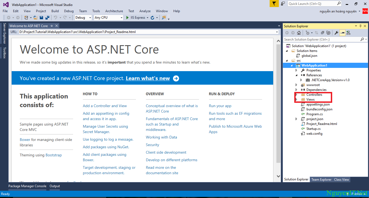Open the URL address dropdown arrow
This screenshot has height=198, width=369.
click(277, 32)
